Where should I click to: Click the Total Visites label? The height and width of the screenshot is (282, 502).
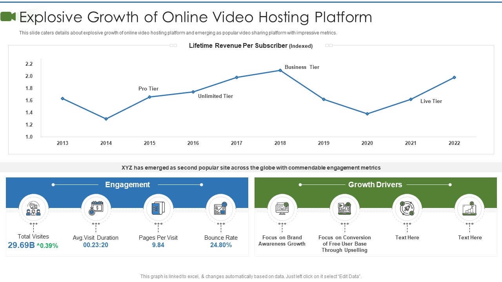click(33, 237)
